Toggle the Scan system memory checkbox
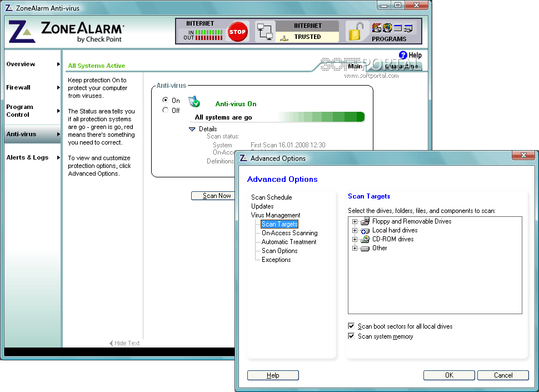This screenshot has height=392, width=539. pos(351,336)
